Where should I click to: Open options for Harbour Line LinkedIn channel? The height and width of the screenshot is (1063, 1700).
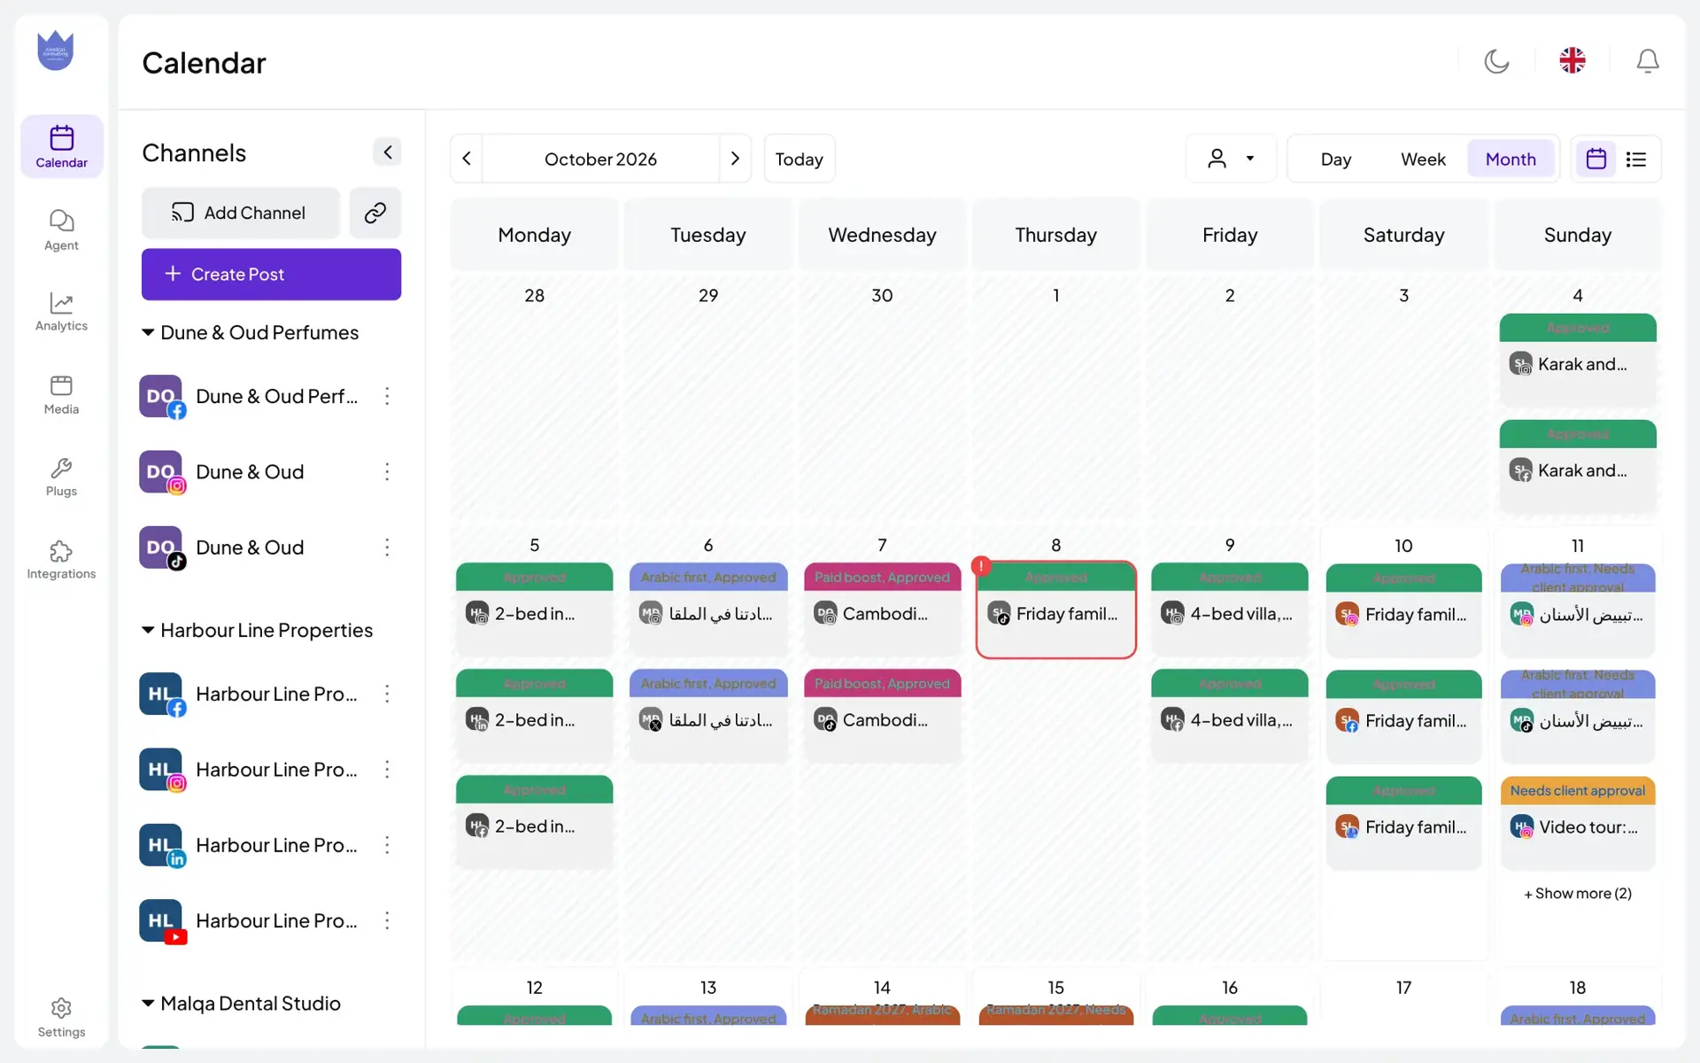click(x=387, y=845)
